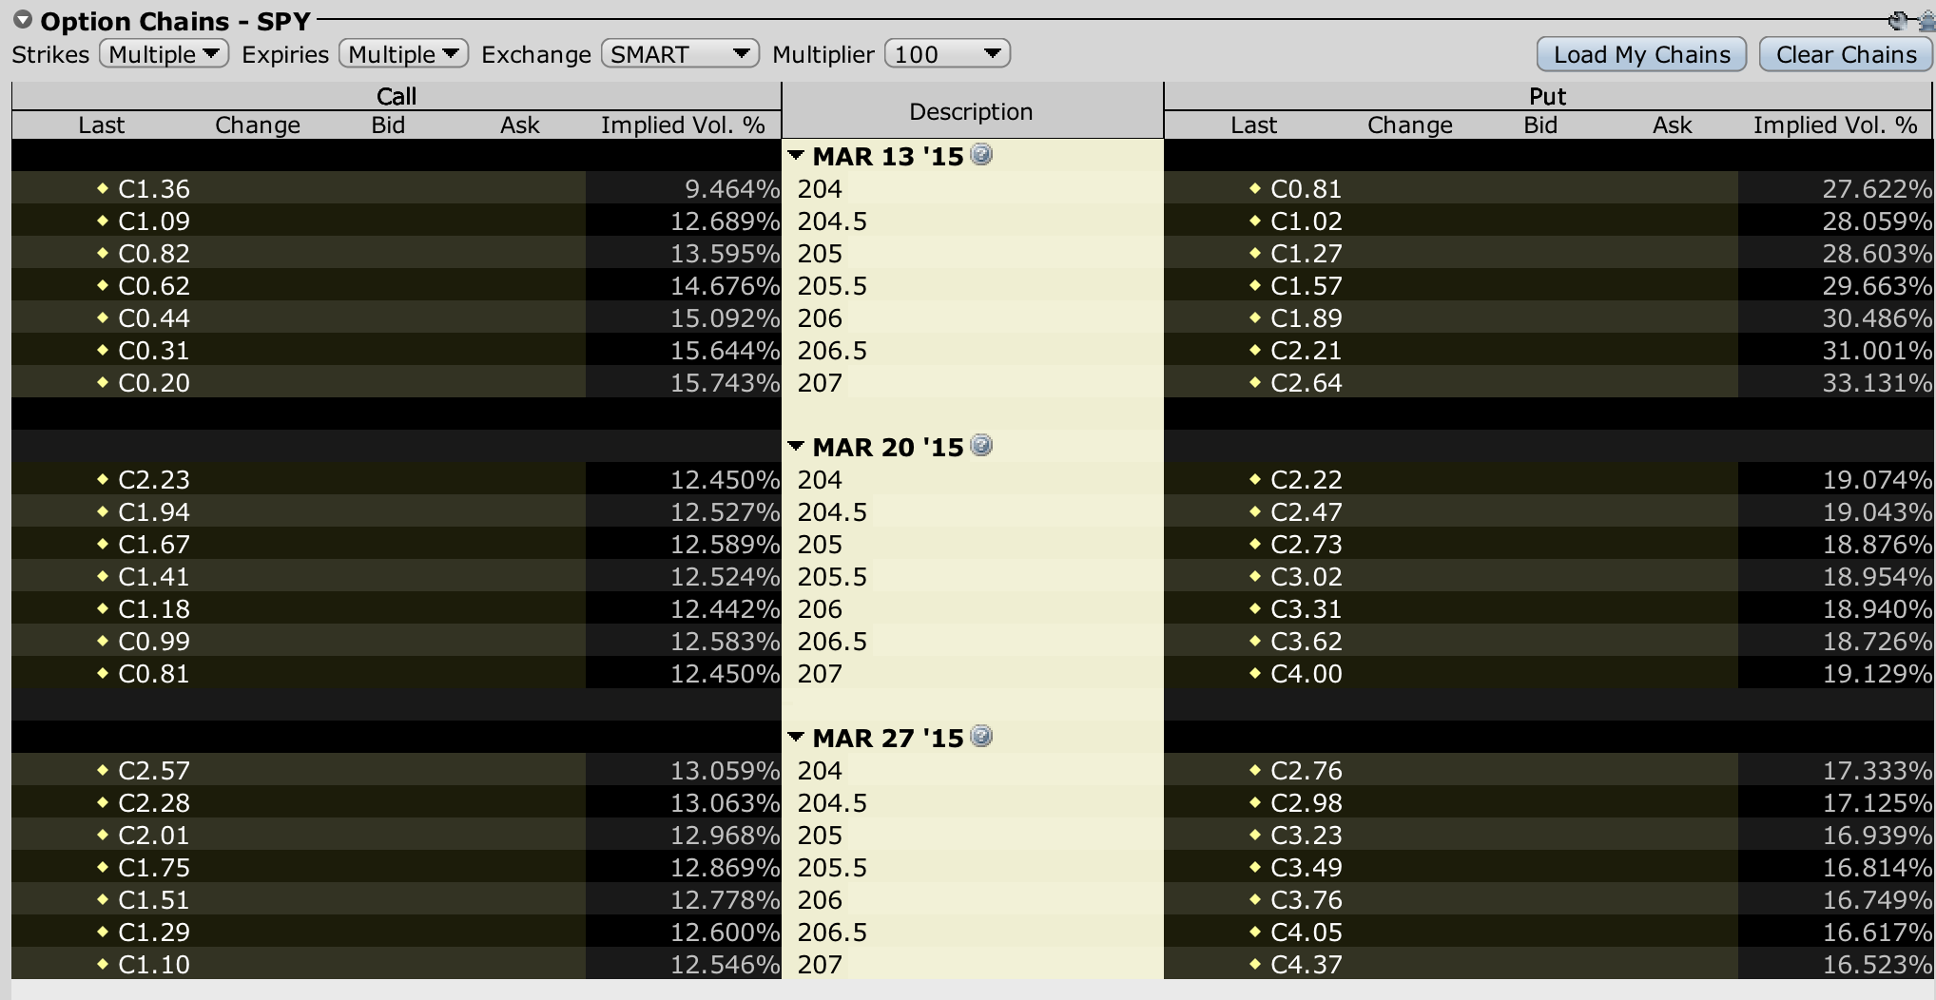
Task: Sort by Put Implied Vol. % header
Action: [x=1835, y=125]
